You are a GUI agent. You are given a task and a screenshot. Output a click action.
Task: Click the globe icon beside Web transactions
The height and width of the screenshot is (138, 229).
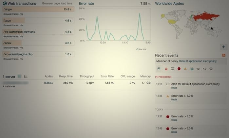pyautogui.click(x=5, y=4)
